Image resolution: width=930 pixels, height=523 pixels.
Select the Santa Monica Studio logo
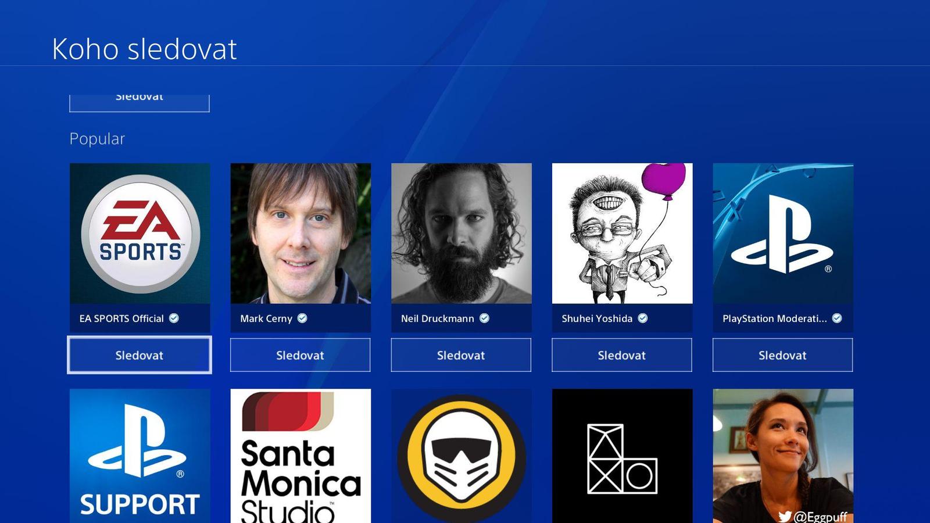click(x=301, y=456)
